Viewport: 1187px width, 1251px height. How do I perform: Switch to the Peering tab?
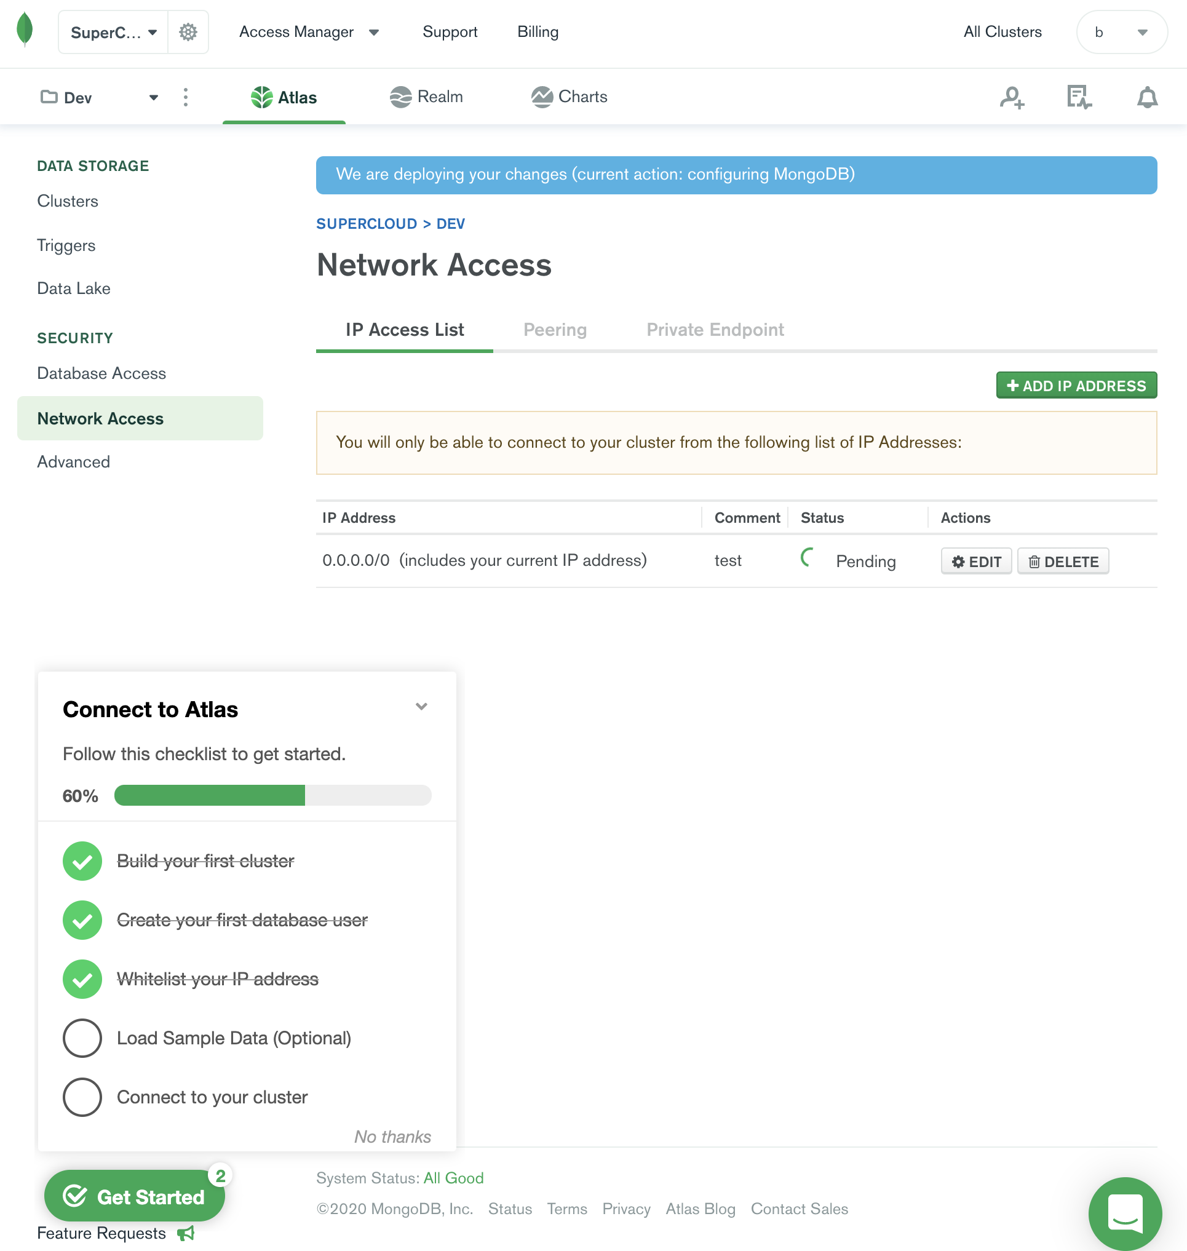point(555,330)
